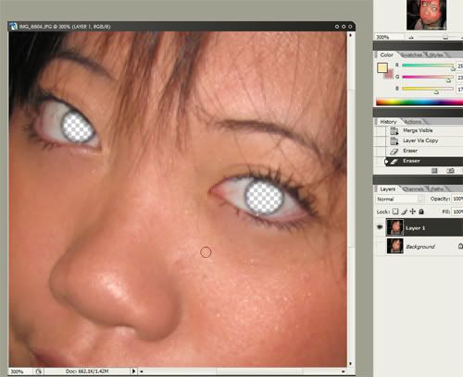463x377 pixels.
Task: Click the zoom out icon in Navigator panel
Action: (x=411, y=37)
